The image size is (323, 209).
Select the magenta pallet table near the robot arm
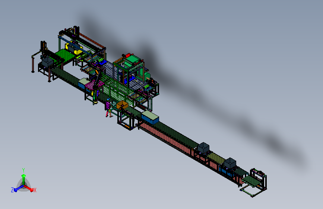(x=95, y=84)
